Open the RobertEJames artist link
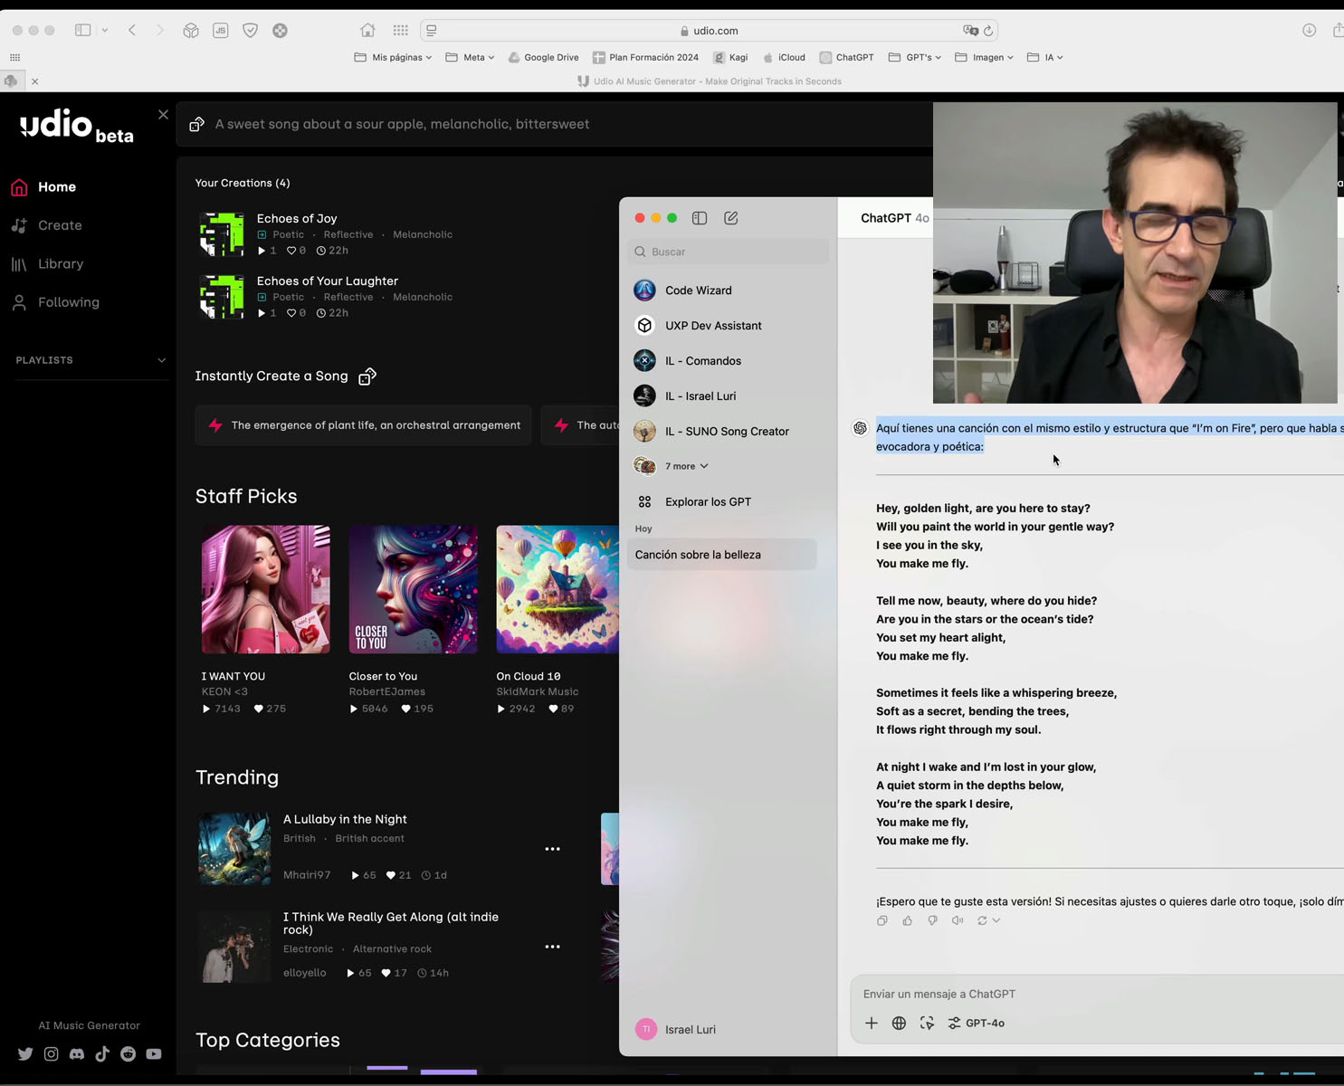This screenshot has width=1344, height=1086. coord(386,691)
